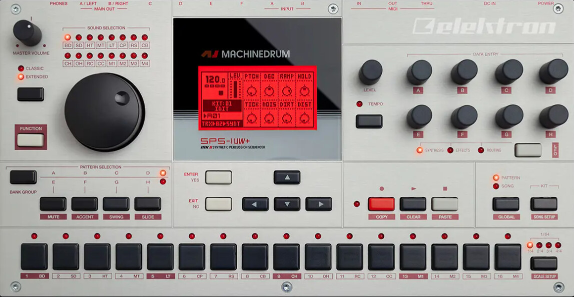Toggle trig key 3 HT
Viewport: 574px width, 297px height.
coord(98,257)
